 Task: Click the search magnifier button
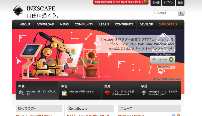(x=181, y=13)
